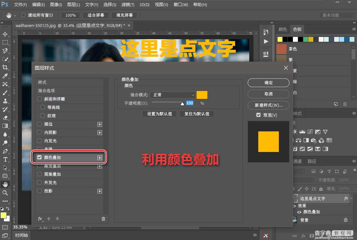Select the Brush tool
Image resolution: width=357 pixels, height=240 pixels.
5,93
